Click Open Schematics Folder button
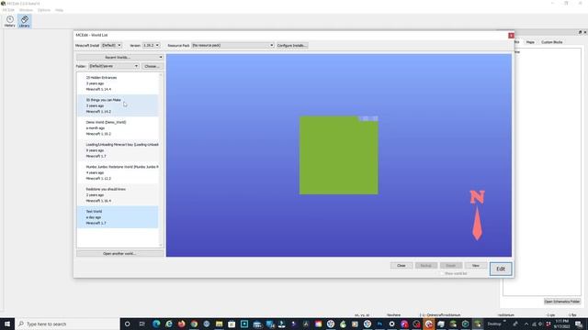The image size is (588, 330). [561, 302]
